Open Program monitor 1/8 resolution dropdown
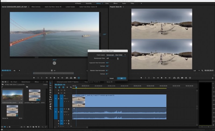Screen dimensions: 215x131 196,70
